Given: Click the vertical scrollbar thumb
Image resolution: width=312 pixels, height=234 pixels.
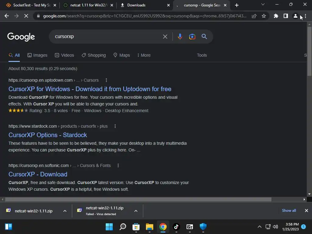Looking at the screenshot, I should pos(309,51).
